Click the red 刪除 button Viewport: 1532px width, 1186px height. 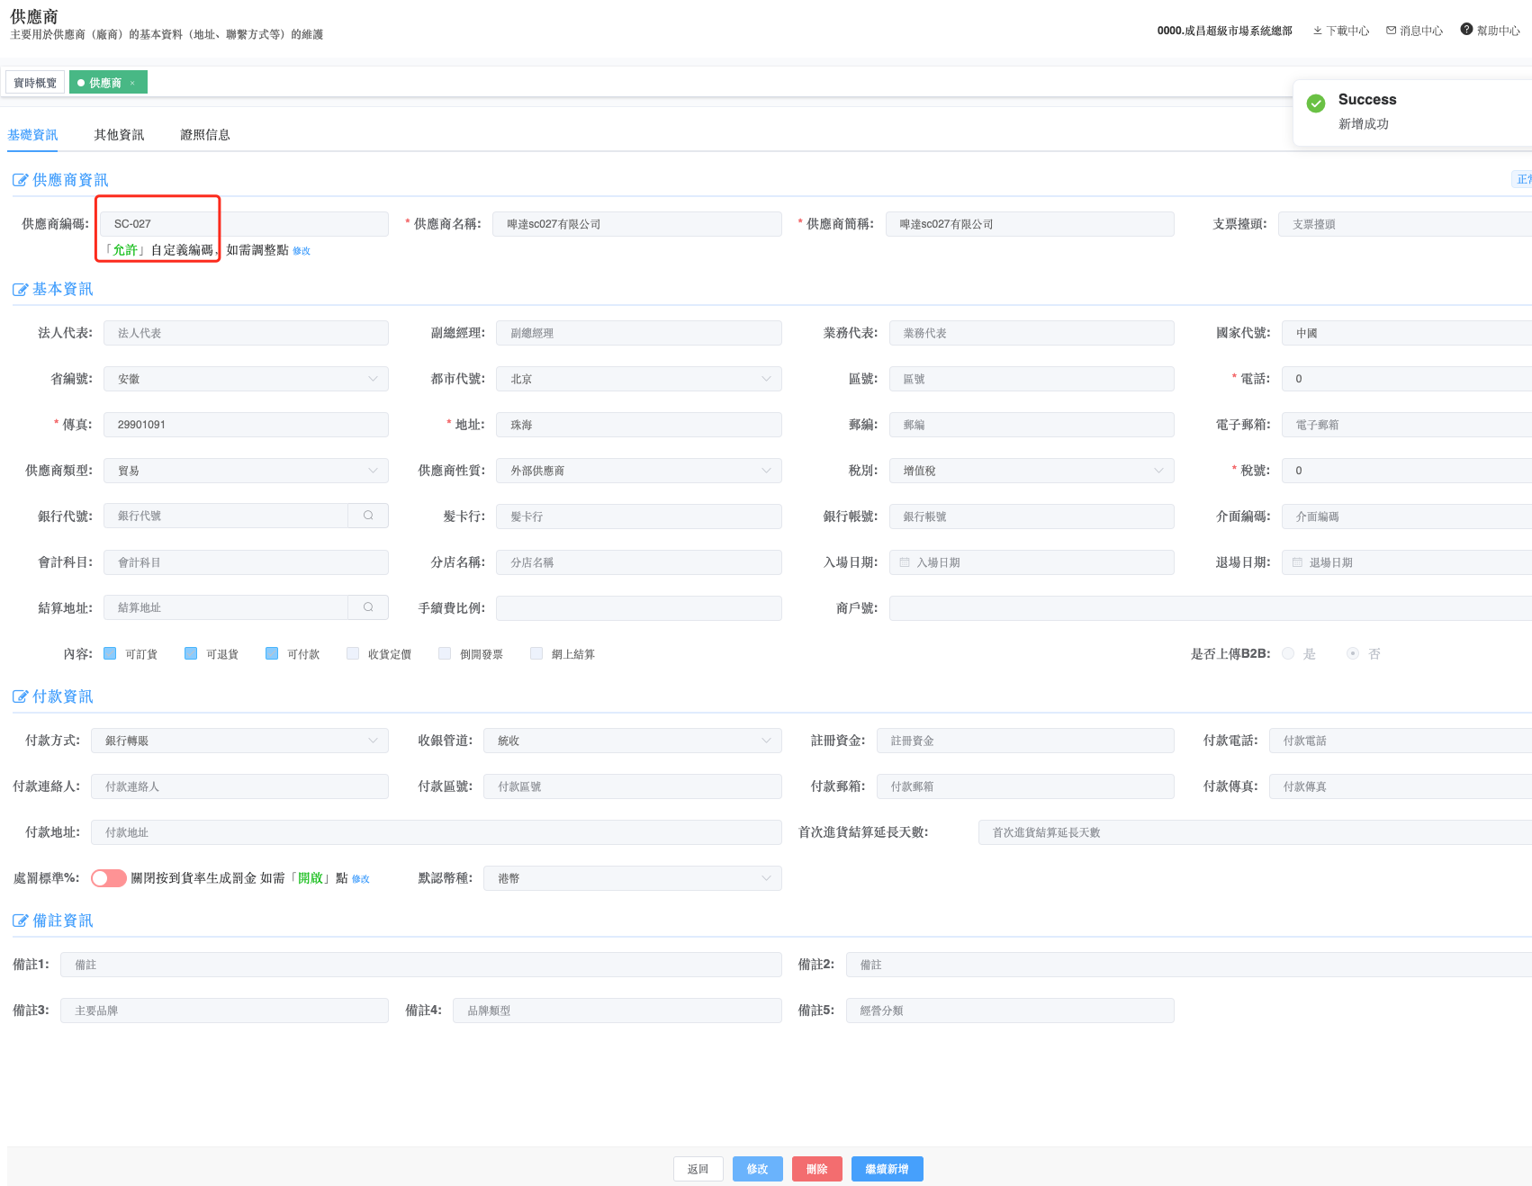click(x=817, y=1169)
